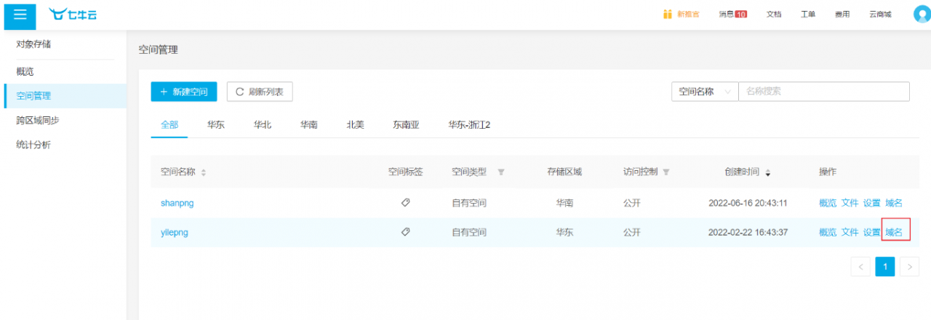931x320 pixels.
Task: Switch to the 华北 tab
Action: pos(263,124)
